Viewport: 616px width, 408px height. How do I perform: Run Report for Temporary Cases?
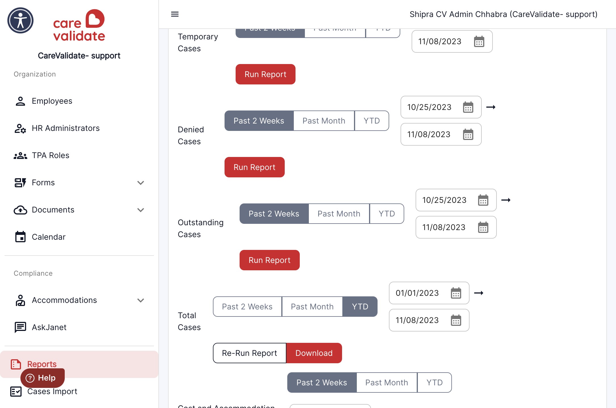pos(265,74)
